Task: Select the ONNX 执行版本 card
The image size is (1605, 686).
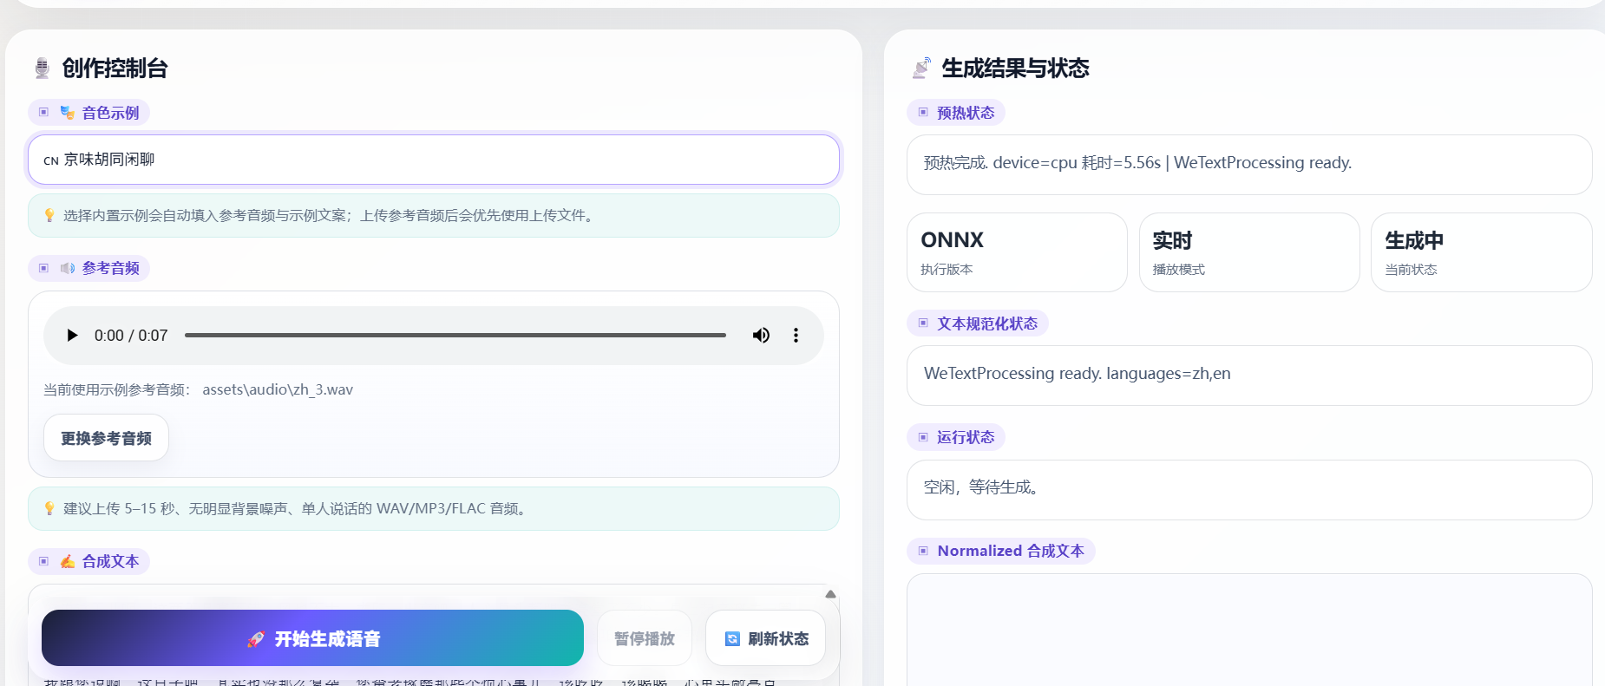Action: (1017, 252)
